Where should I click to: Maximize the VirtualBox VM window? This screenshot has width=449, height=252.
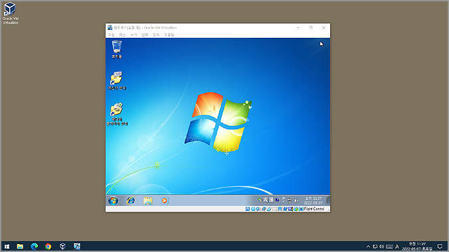point(311,28)
